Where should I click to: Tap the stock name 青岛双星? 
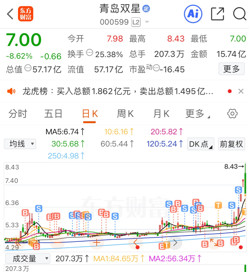point(120,8)
